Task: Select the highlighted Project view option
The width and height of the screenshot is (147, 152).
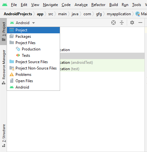Action: 34,30
